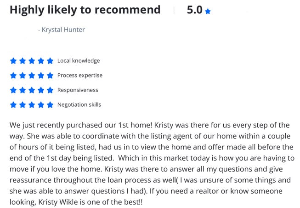Select third star of Process expertise

(x=32, y=76)
